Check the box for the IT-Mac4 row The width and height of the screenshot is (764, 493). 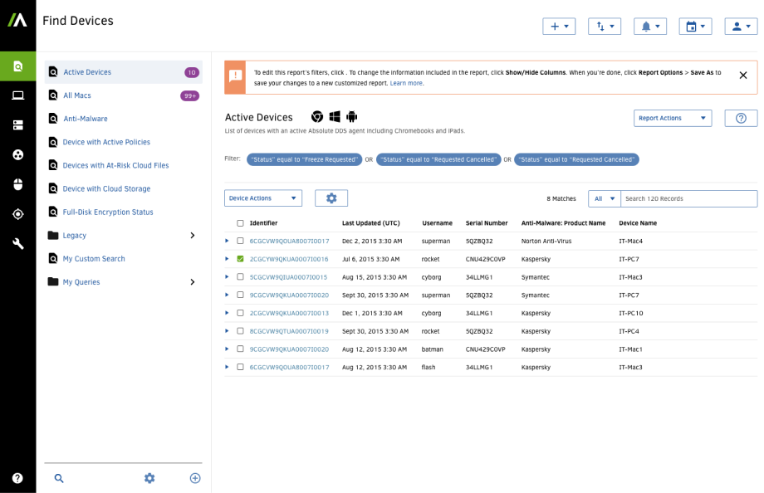pos(241,242)
